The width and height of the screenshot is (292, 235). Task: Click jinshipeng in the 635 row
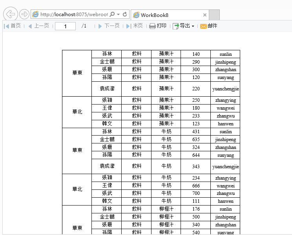[x=226, y=140]
